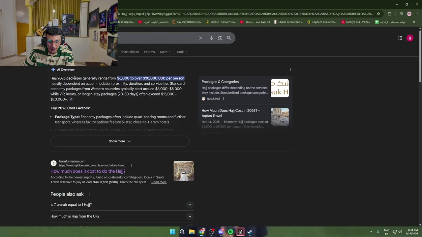Expand AI Overview with Show more
This screenshot has height=237, width=422.
pos(120,141)
